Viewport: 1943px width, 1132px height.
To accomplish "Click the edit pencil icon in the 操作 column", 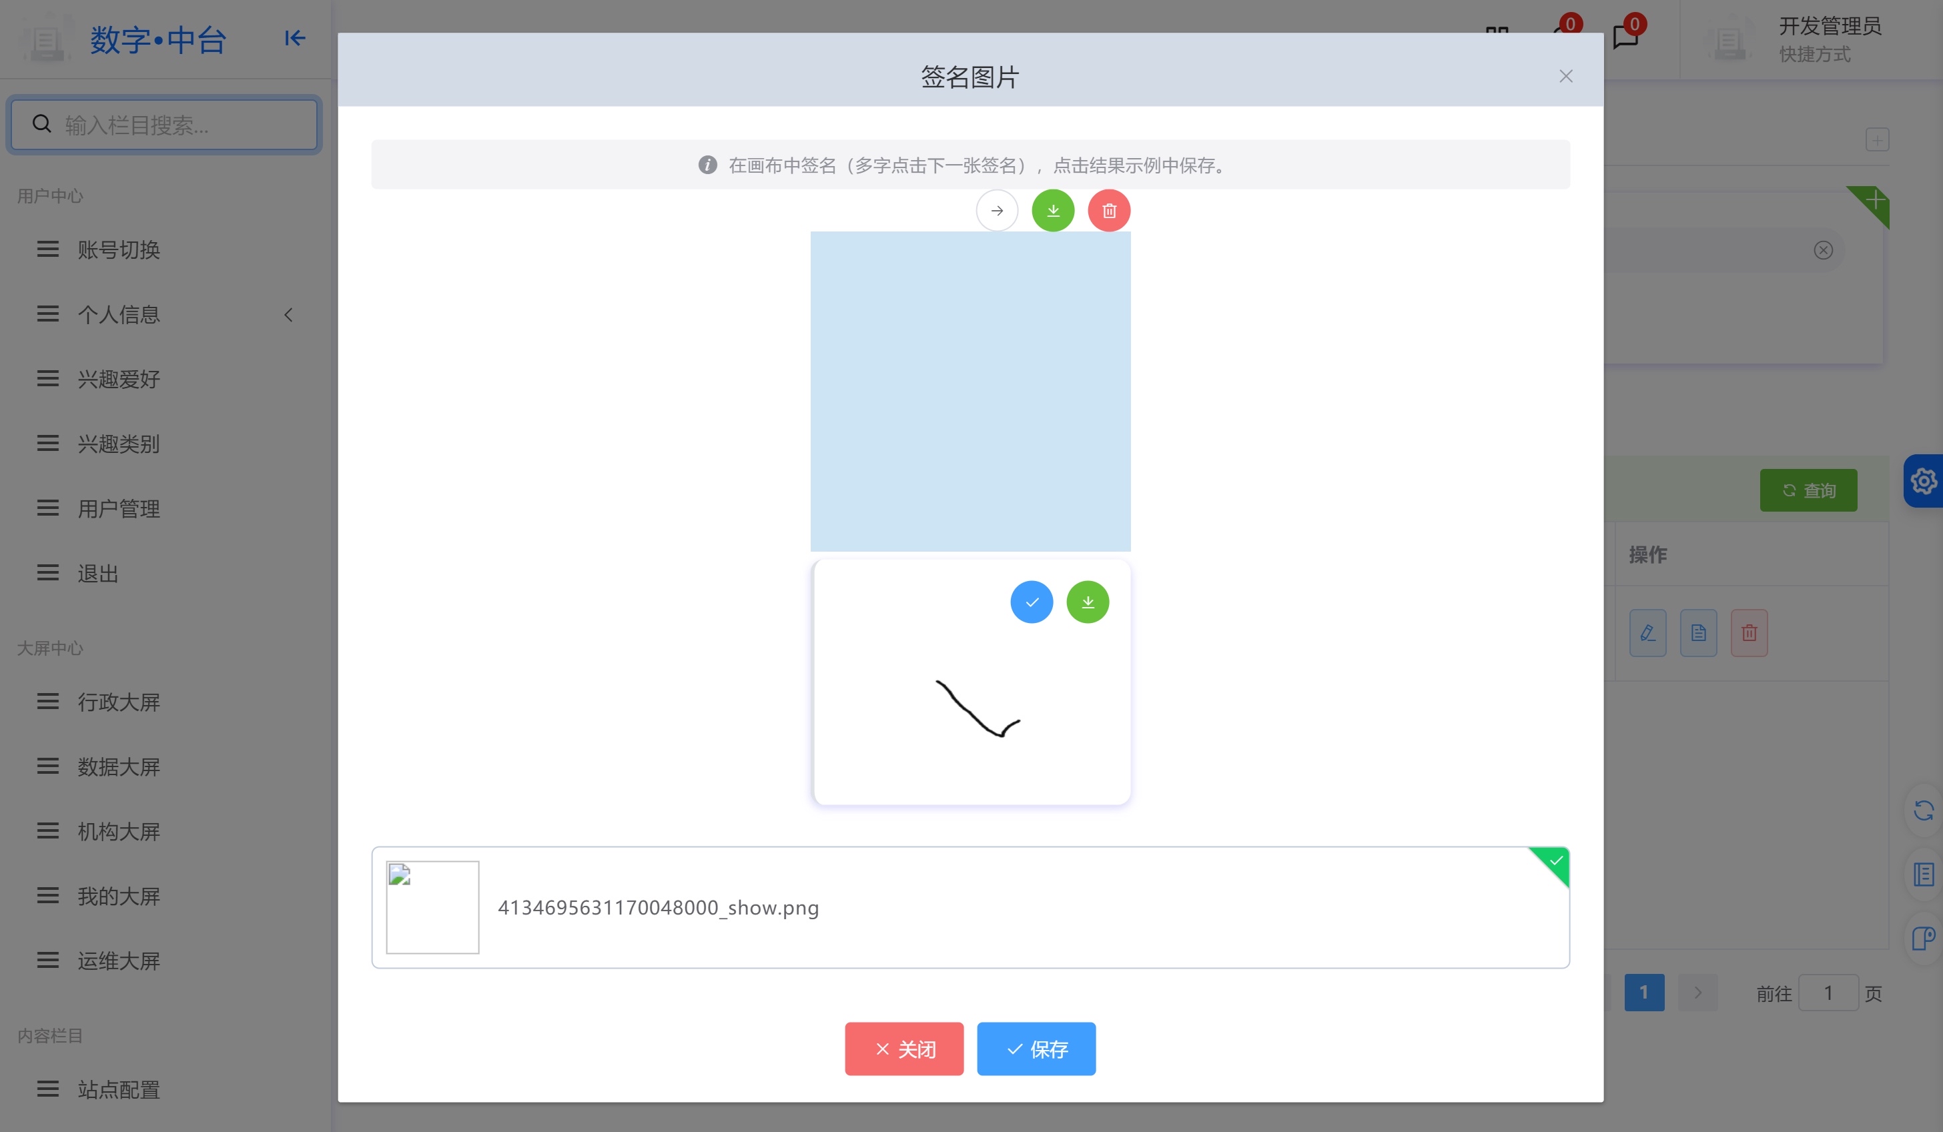I will pos(1647,632).
